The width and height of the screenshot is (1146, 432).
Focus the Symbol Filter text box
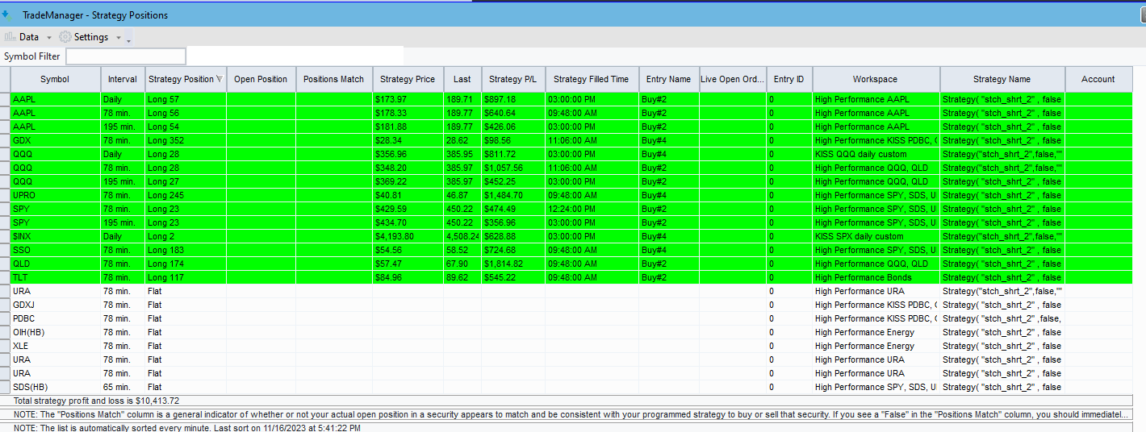(125, 56)
